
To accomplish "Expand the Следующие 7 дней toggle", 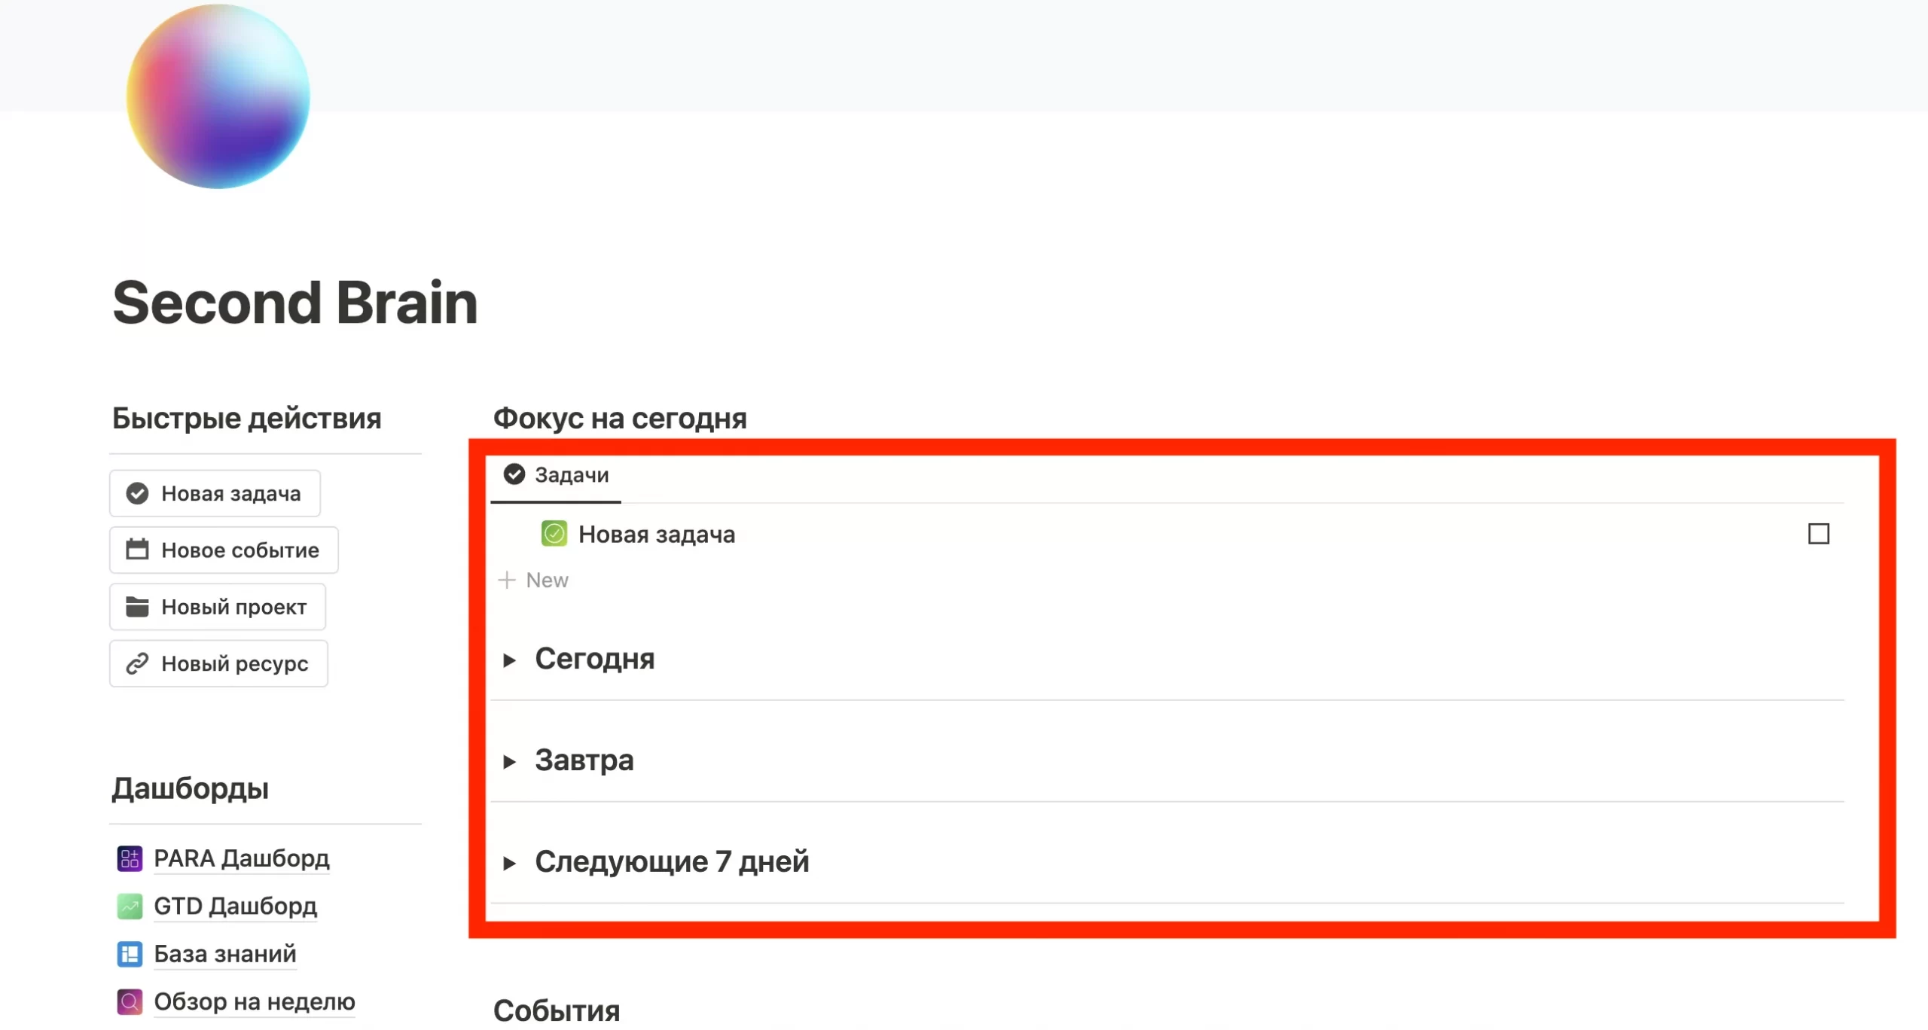I will pos(510,864).
